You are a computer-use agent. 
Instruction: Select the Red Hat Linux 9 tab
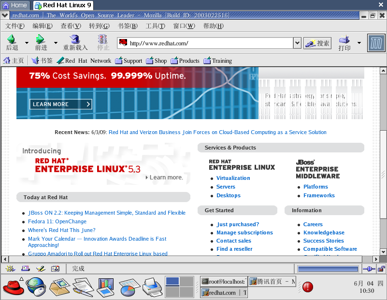coord(63,5)
